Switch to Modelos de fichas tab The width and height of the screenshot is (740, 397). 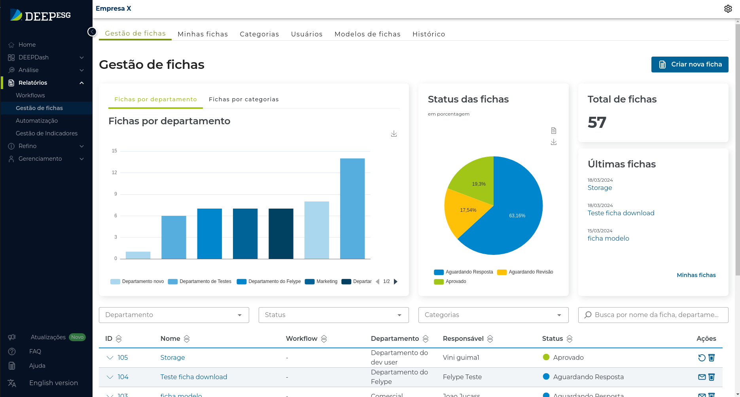[x=367, y=34]
